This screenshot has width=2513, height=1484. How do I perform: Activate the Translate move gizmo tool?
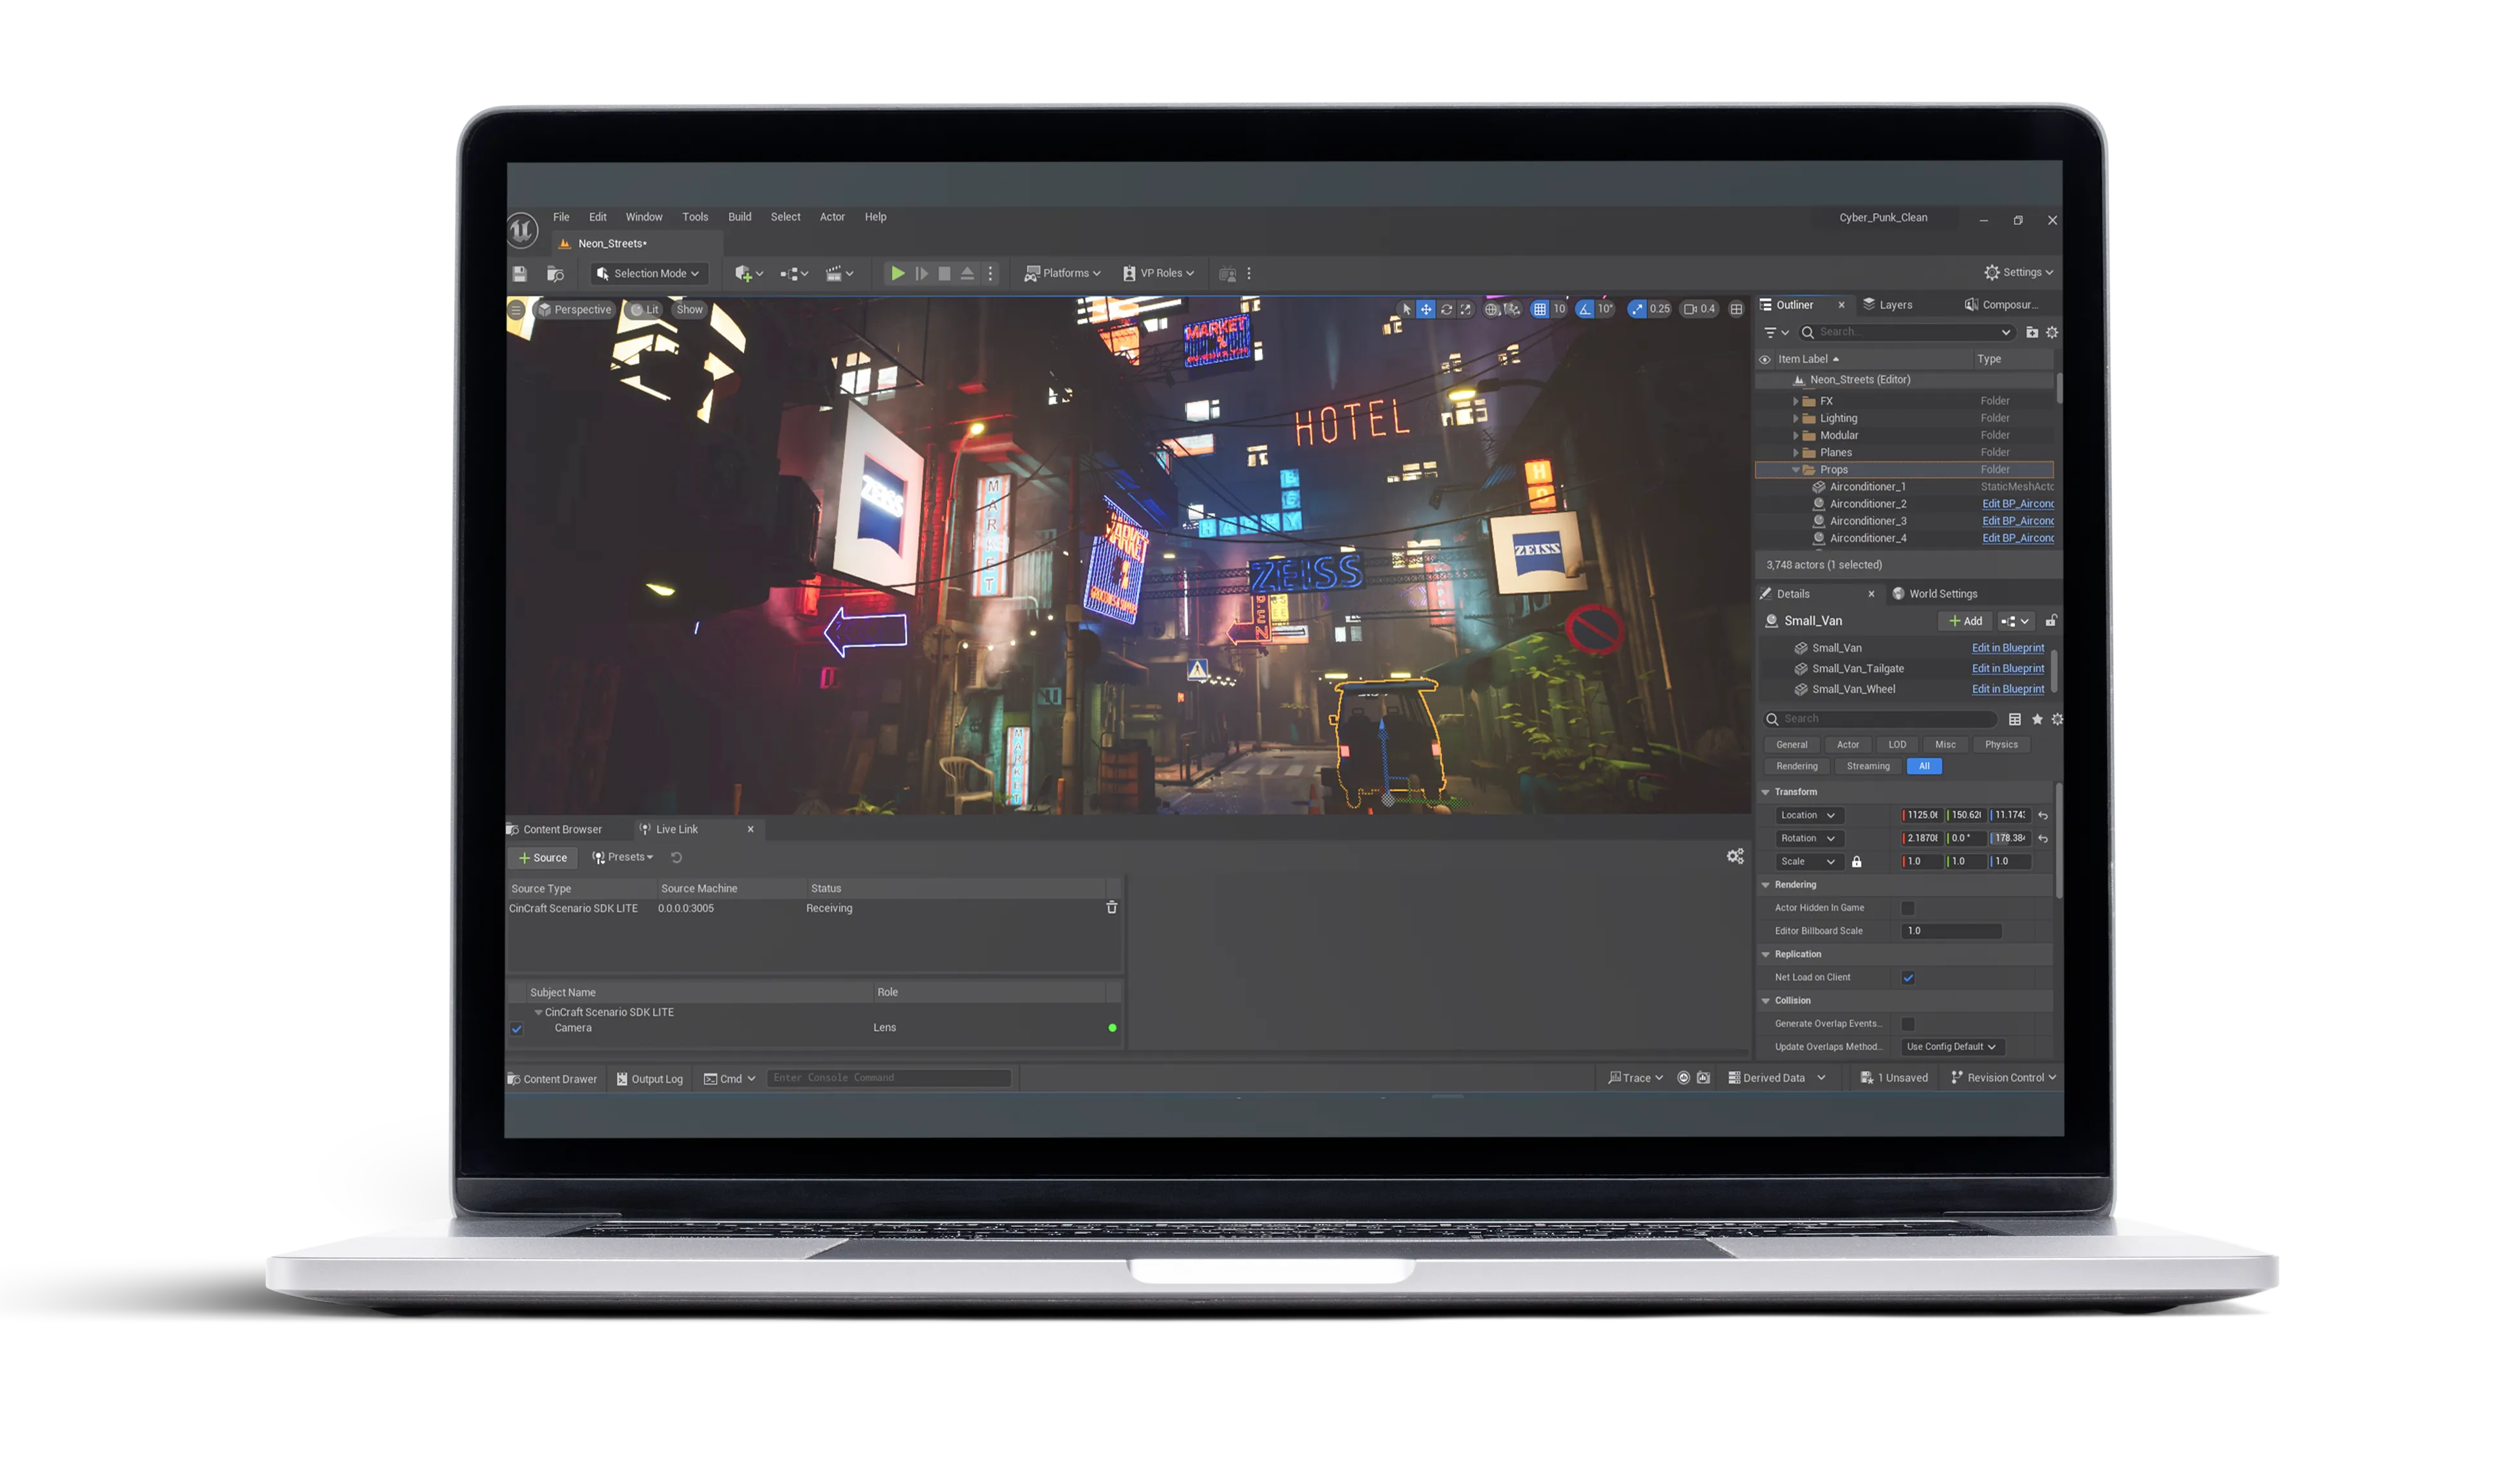(x=1425, y=309)
